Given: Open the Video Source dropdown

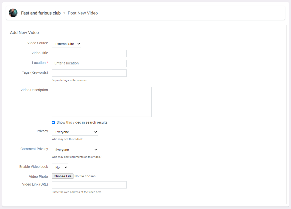Looking at the screenshot, I should click(x=66, y=44).
